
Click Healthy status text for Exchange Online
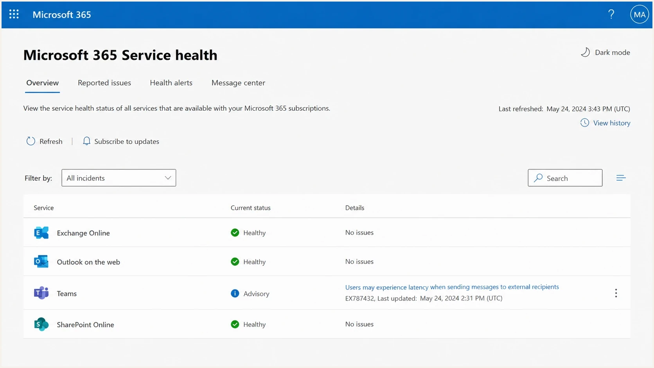(x=254, y=233)
